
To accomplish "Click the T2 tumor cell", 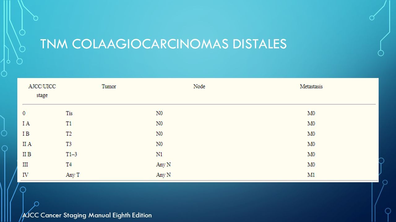I will point(69,134).
